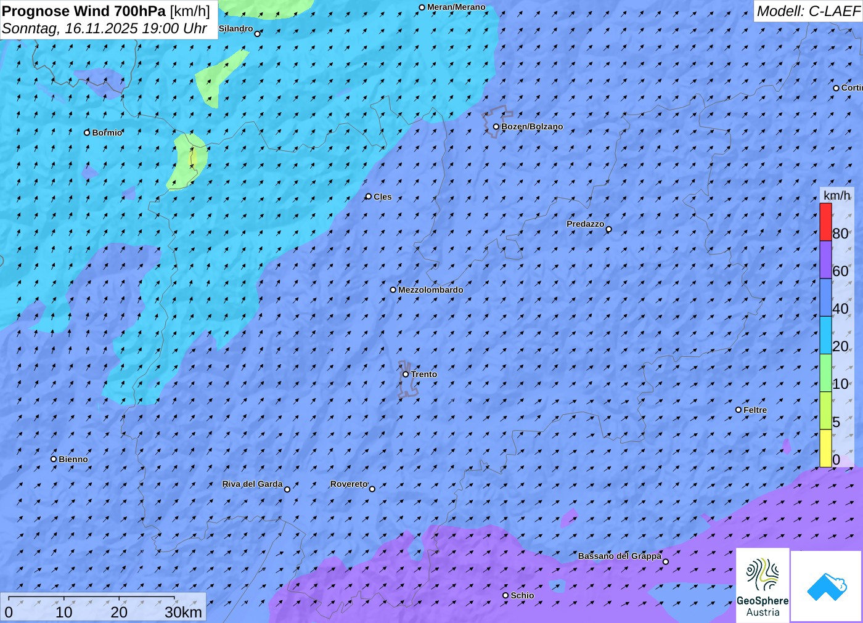Image resolution: width=863 pixels, height=623 pixels.
Task: Click the '30km' scale bar label
Action: point(183,612)
